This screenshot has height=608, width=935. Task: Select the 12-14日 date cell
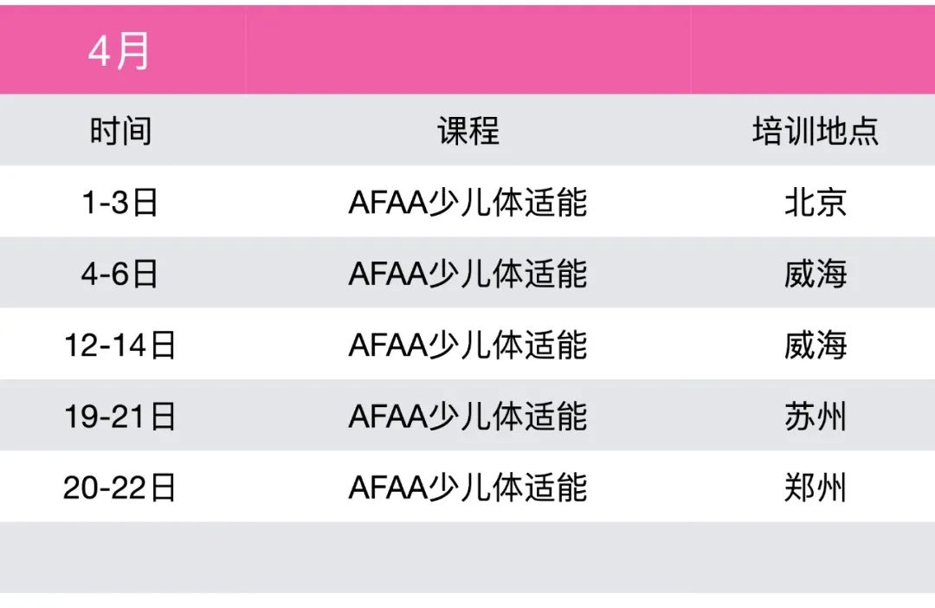pyautogui.click(x=120, y=345)
